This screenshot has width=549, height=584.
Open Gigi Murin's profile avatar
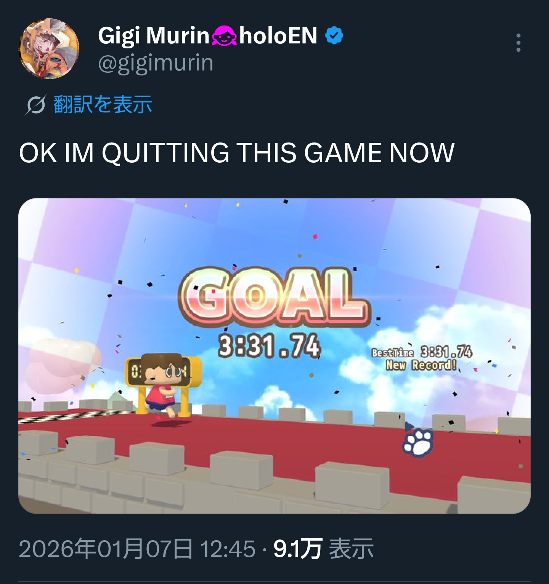pyautogui.click(x=49, y=49)
